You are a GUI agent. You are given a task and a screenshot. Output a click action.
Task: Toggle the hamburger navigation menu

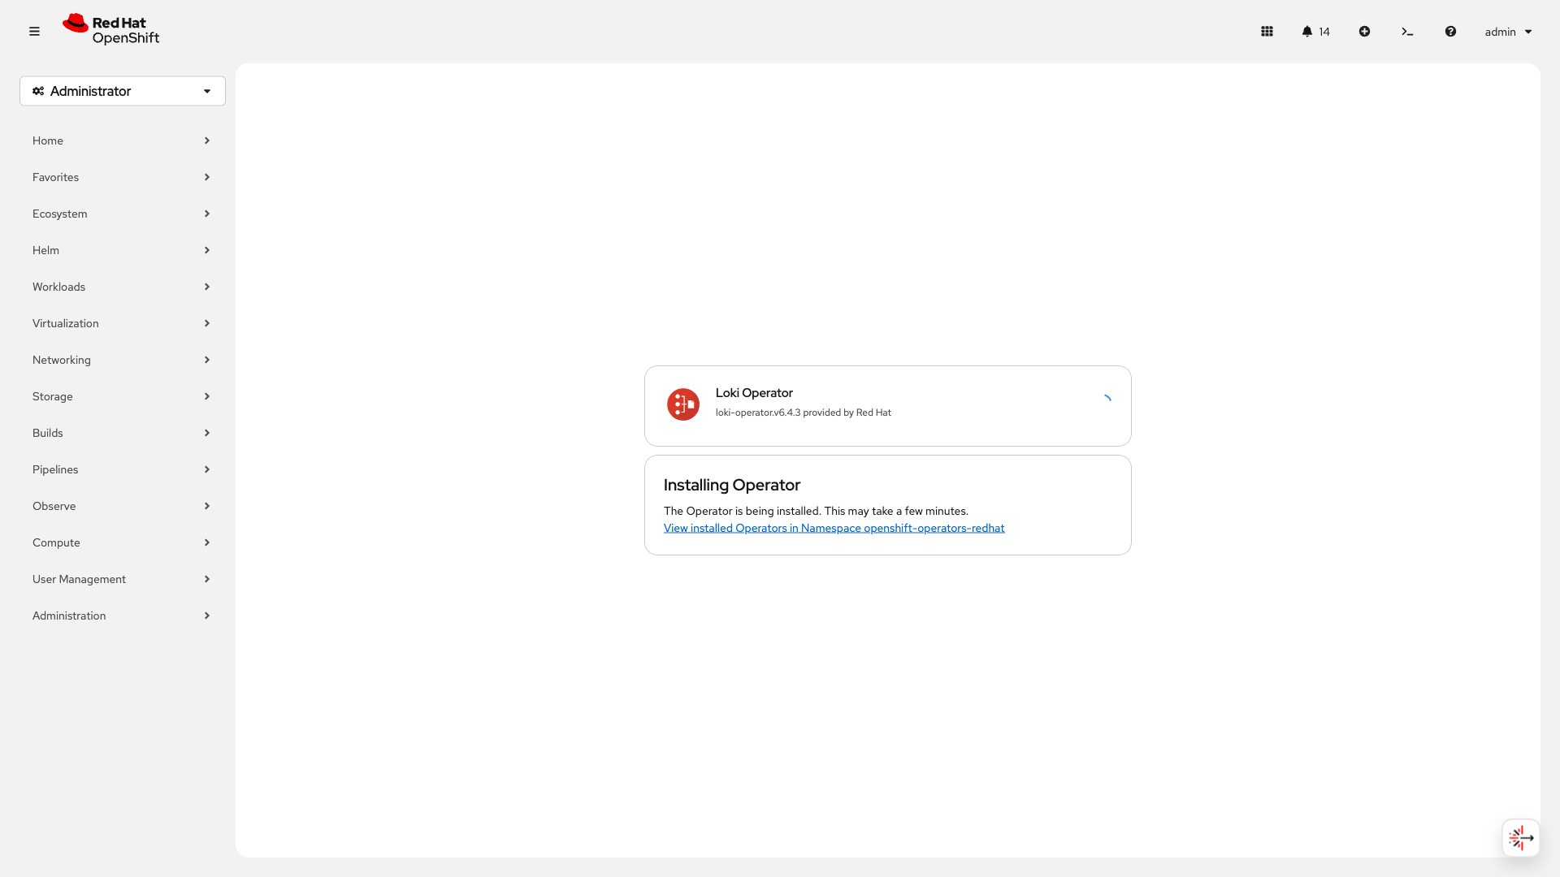pos(34,32)
